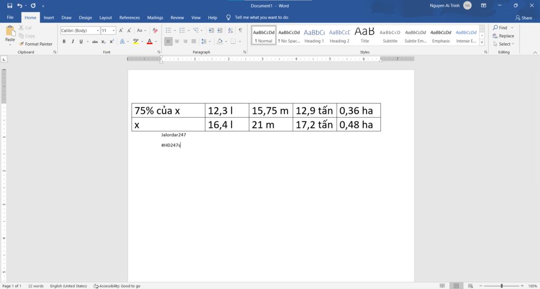Toggle Align Left paragraph alignment
The height and width of the screenshot is (289, 540).
pyautogui.click(x=168, y=41)
